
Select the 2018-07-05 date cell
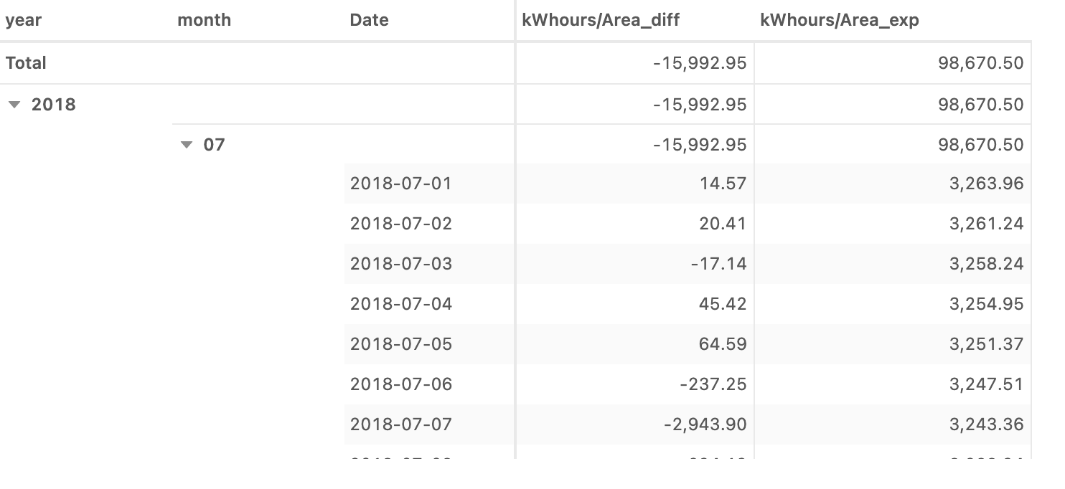[401, 344]
